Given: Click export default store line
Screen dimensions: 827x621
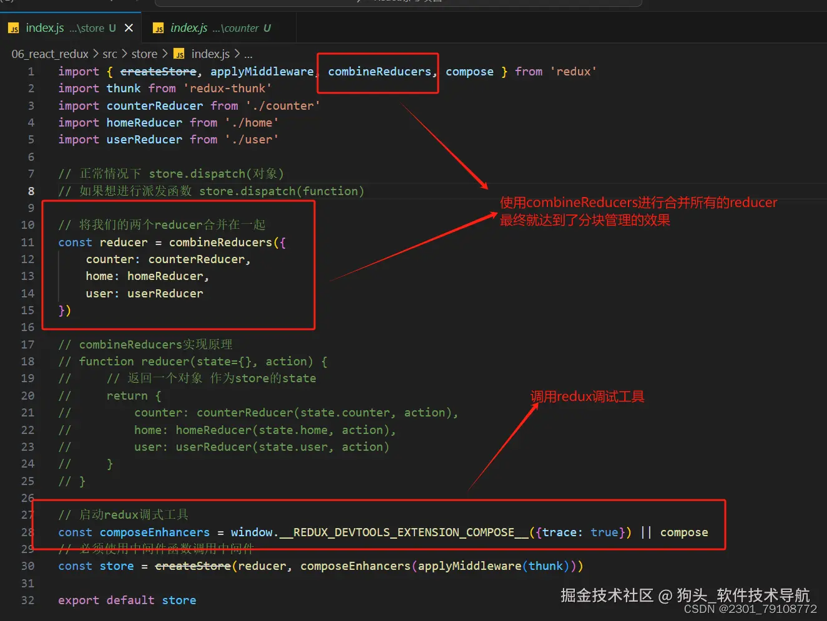Looking at the screenshot, I should coord(127,600).
